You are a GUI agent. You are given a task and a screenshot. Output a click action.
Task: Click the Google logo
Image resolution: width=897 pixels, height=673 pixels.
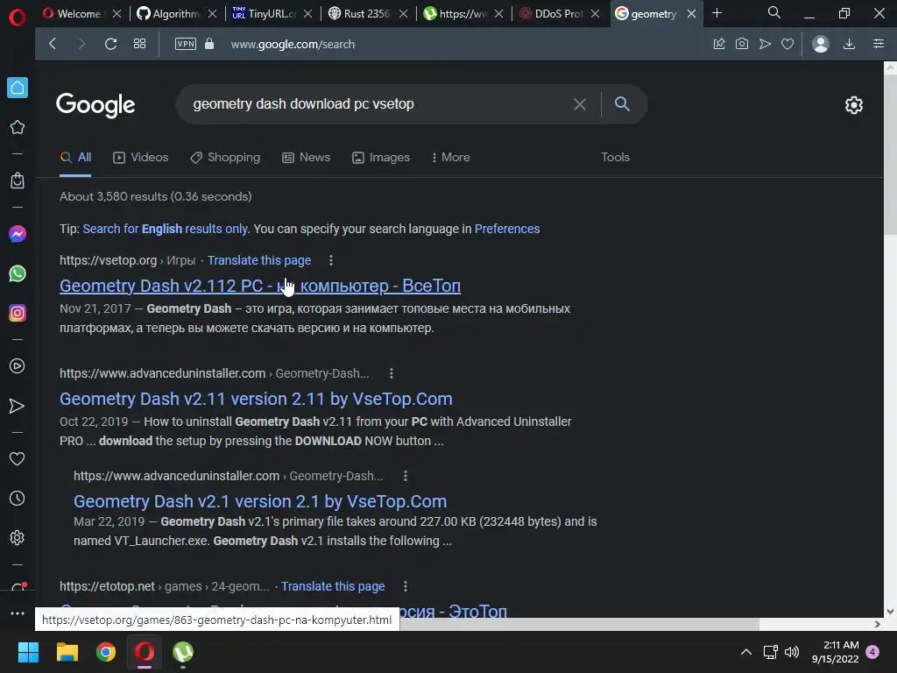click(x=95, y=105)
